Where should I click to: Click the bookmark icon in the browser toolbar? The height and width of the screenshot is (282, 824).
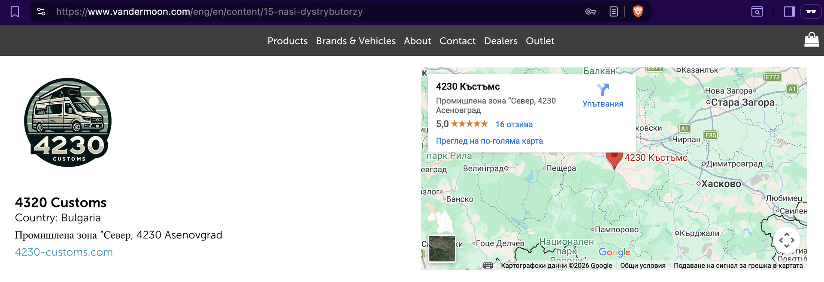pyautogui.click(x=15, y=12)
